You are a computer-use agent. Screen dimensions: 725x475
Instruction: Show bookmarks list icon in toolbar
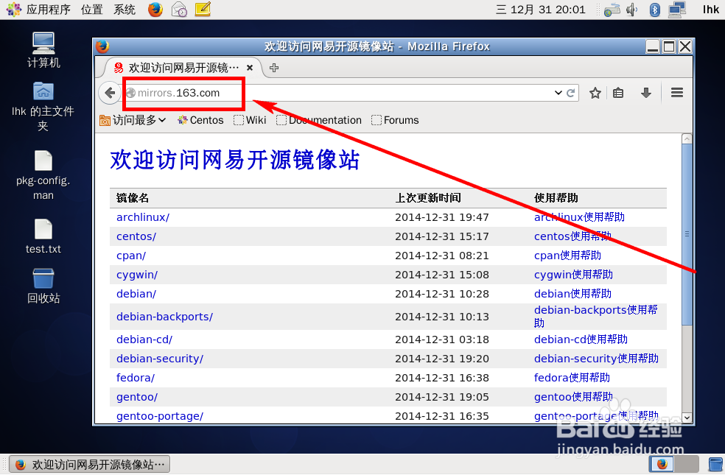pos(618,93)
